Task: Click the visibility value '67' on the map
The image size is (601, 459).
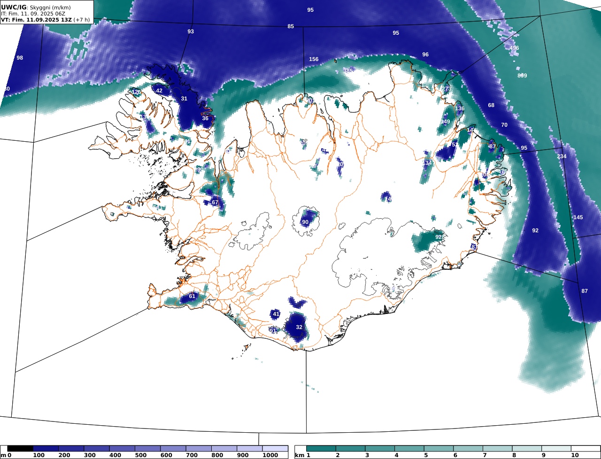Action: tap(215, 202)
